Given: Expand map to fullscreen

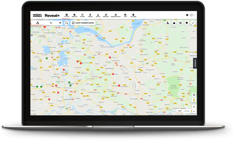Looking at the screenshot, I should coord(193,23).
